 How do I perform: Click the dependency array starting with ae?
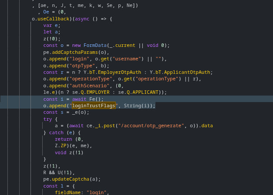click(x=88, y=5)
